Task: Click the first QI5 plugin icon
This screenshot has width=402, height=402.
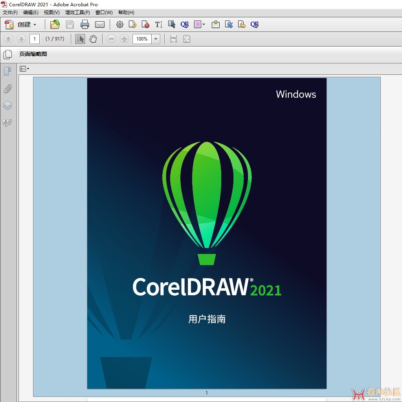Action: tap(185, 24)
